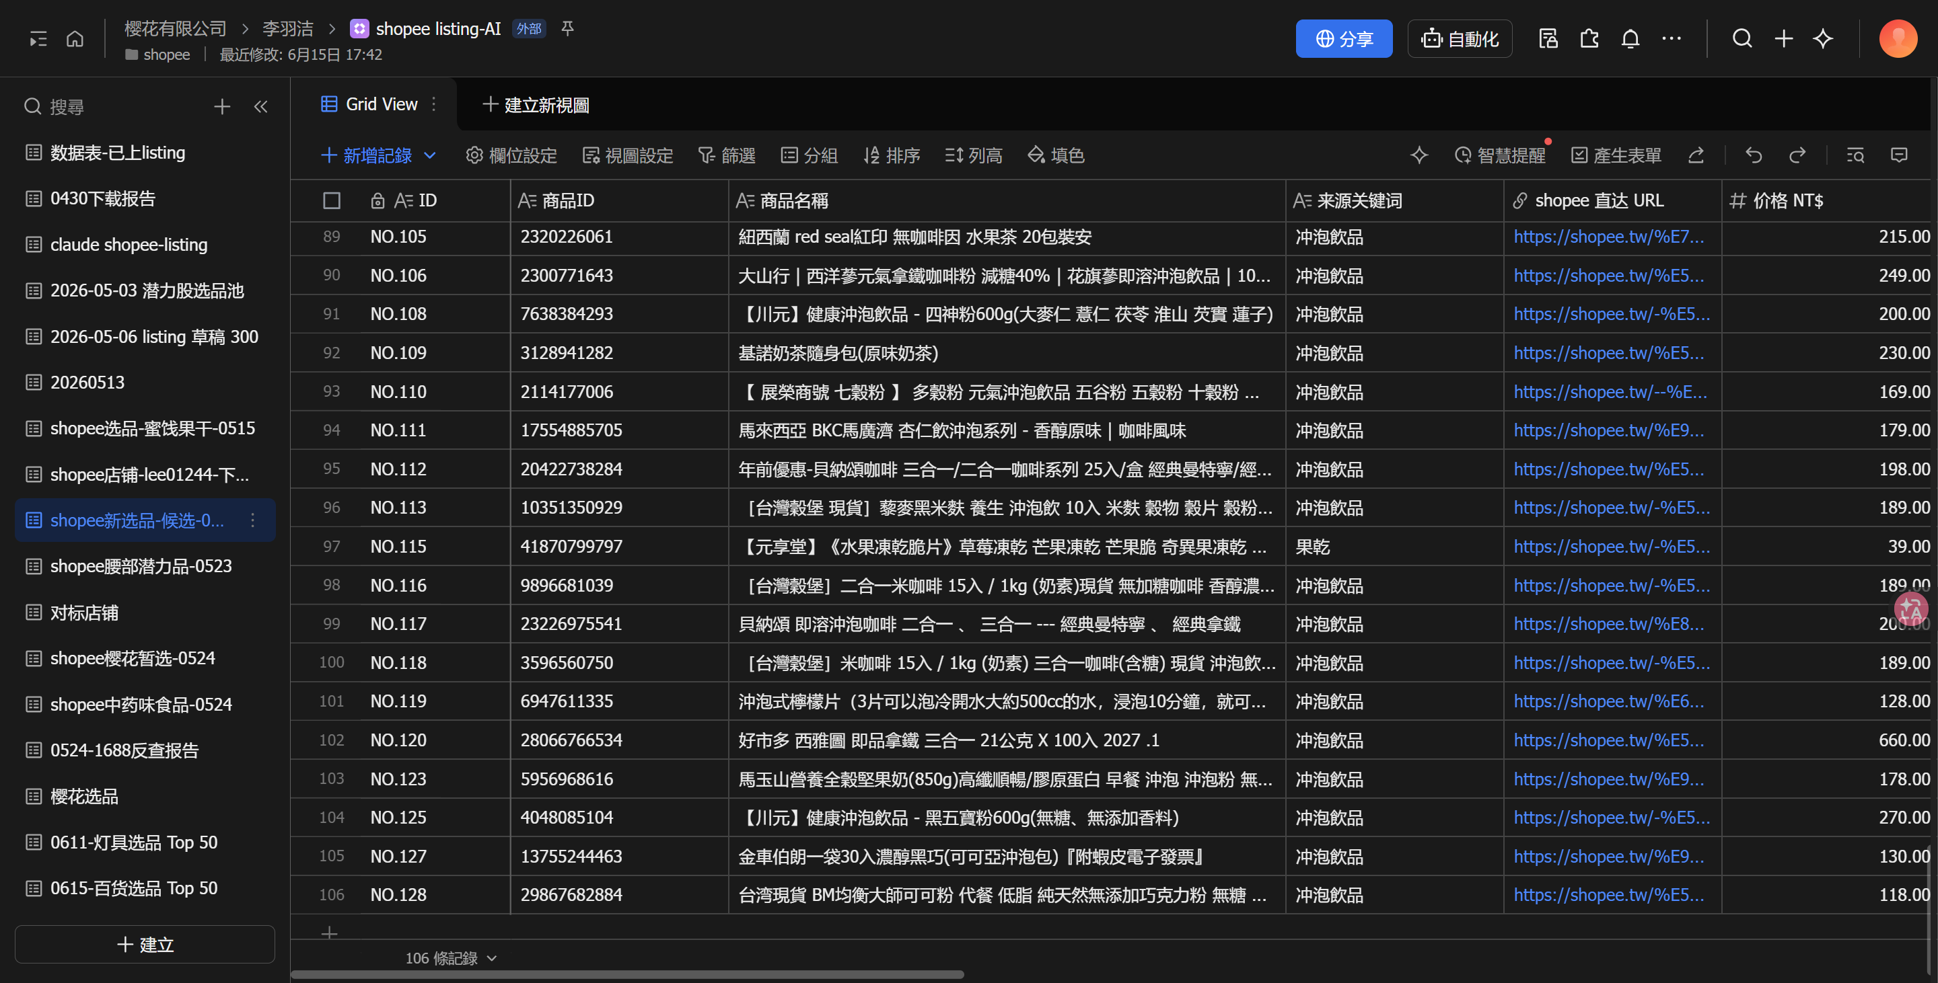Screen dimensions: 1938x983
Task: Open the comments panel icon
Action: click(1899, 155)
